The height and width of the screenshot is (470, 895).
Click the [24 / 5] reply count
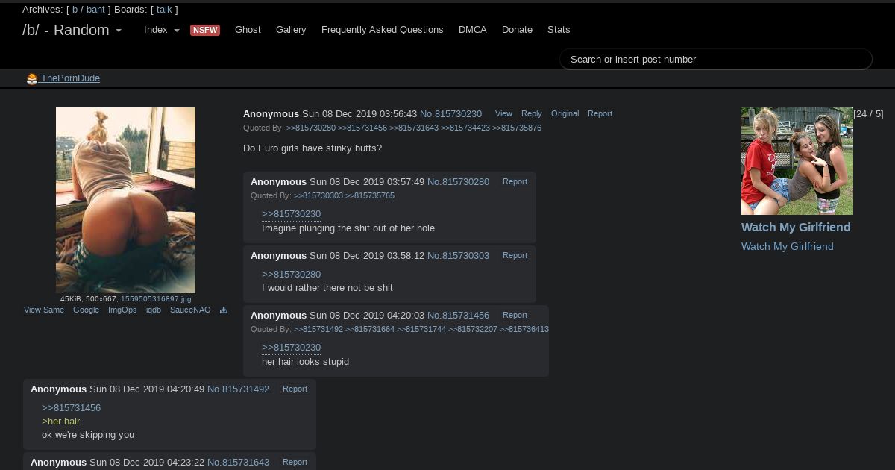click(868, 114)
